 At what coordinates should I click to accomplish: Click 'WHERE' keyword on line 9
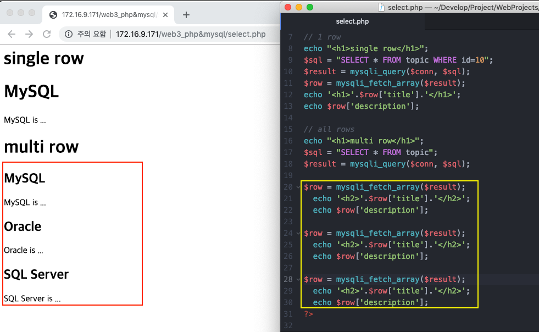click(445, 60)
